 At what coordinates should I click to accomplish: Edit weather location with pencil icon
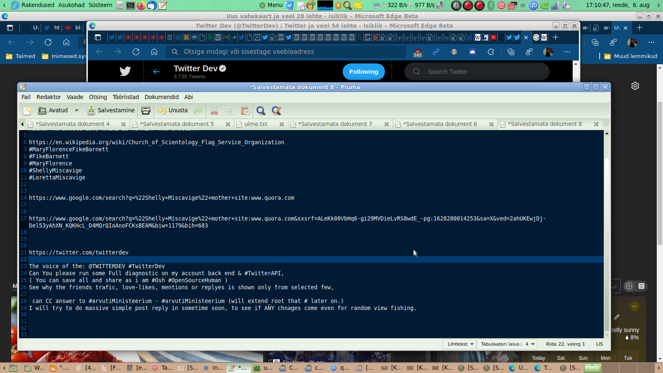[617, 317]
